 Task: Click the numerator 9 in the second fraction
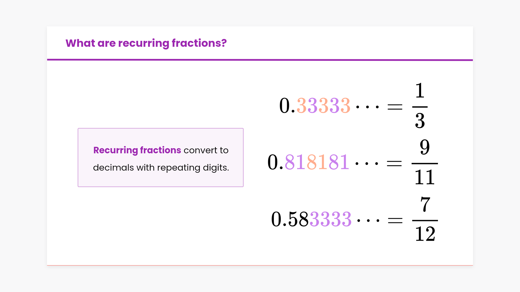(425, 147)
